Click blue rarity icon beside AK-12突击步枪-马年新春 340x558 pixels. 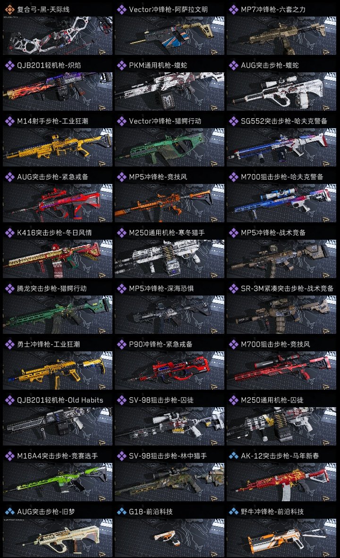233,455
